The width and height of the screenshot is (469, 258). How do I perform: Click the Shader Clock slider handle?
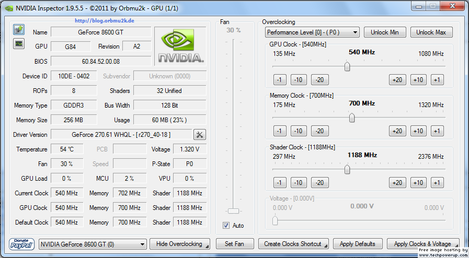(x=347, y=169)
